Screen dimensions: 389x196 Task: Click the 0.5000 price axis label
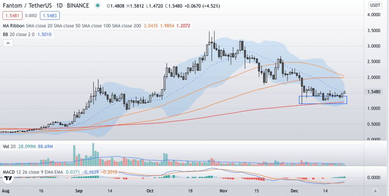point(374,124)
